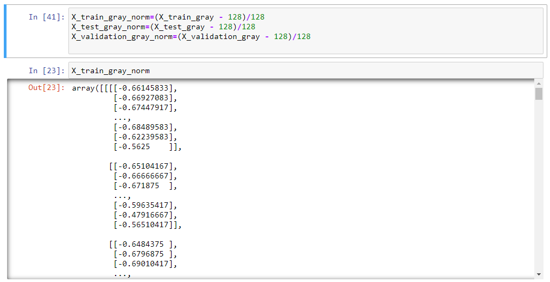This screenshot has width=550, height=282.
Task: Click the X_test_gray_norm assignment line
Action: coord(163,27)
